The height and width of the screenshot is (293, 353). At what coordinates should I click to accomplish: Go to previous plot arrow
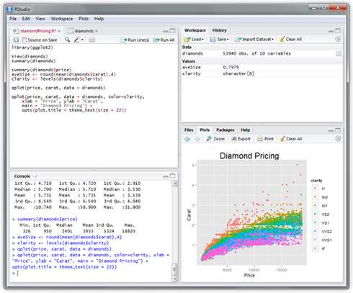pyautogui.click(x=187, y=139)
